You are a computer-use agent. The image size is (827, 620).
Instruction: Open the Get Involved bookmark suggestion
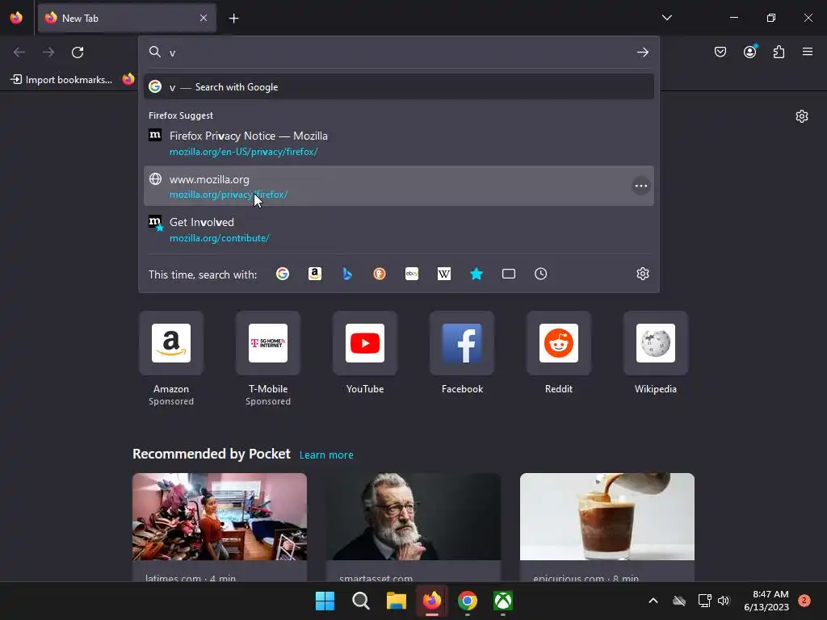tap(399, 229)
